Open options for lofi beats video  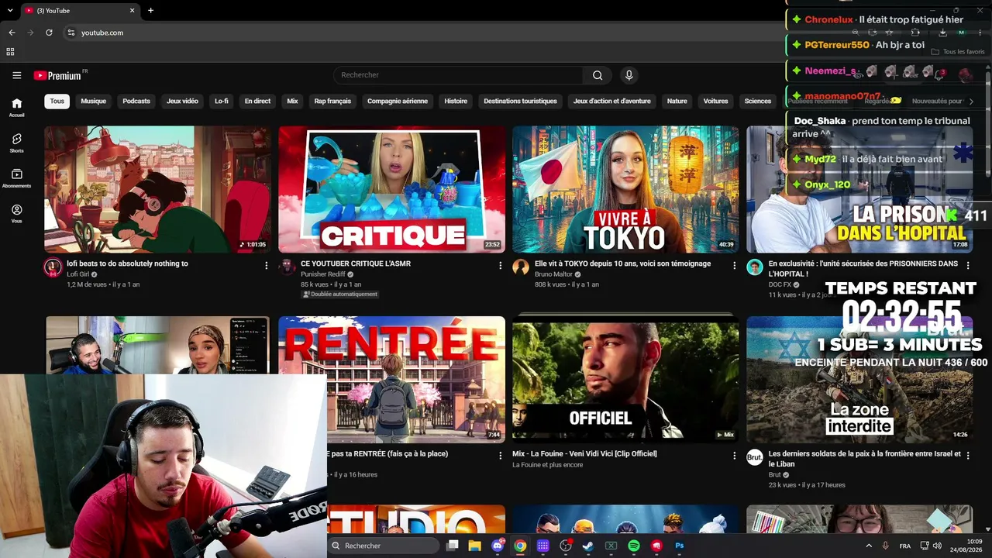click(x=266, y=265)
